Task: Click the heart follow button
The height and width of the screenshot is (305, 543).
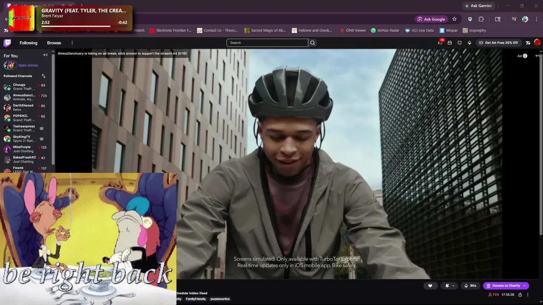Action: (430, 286)
